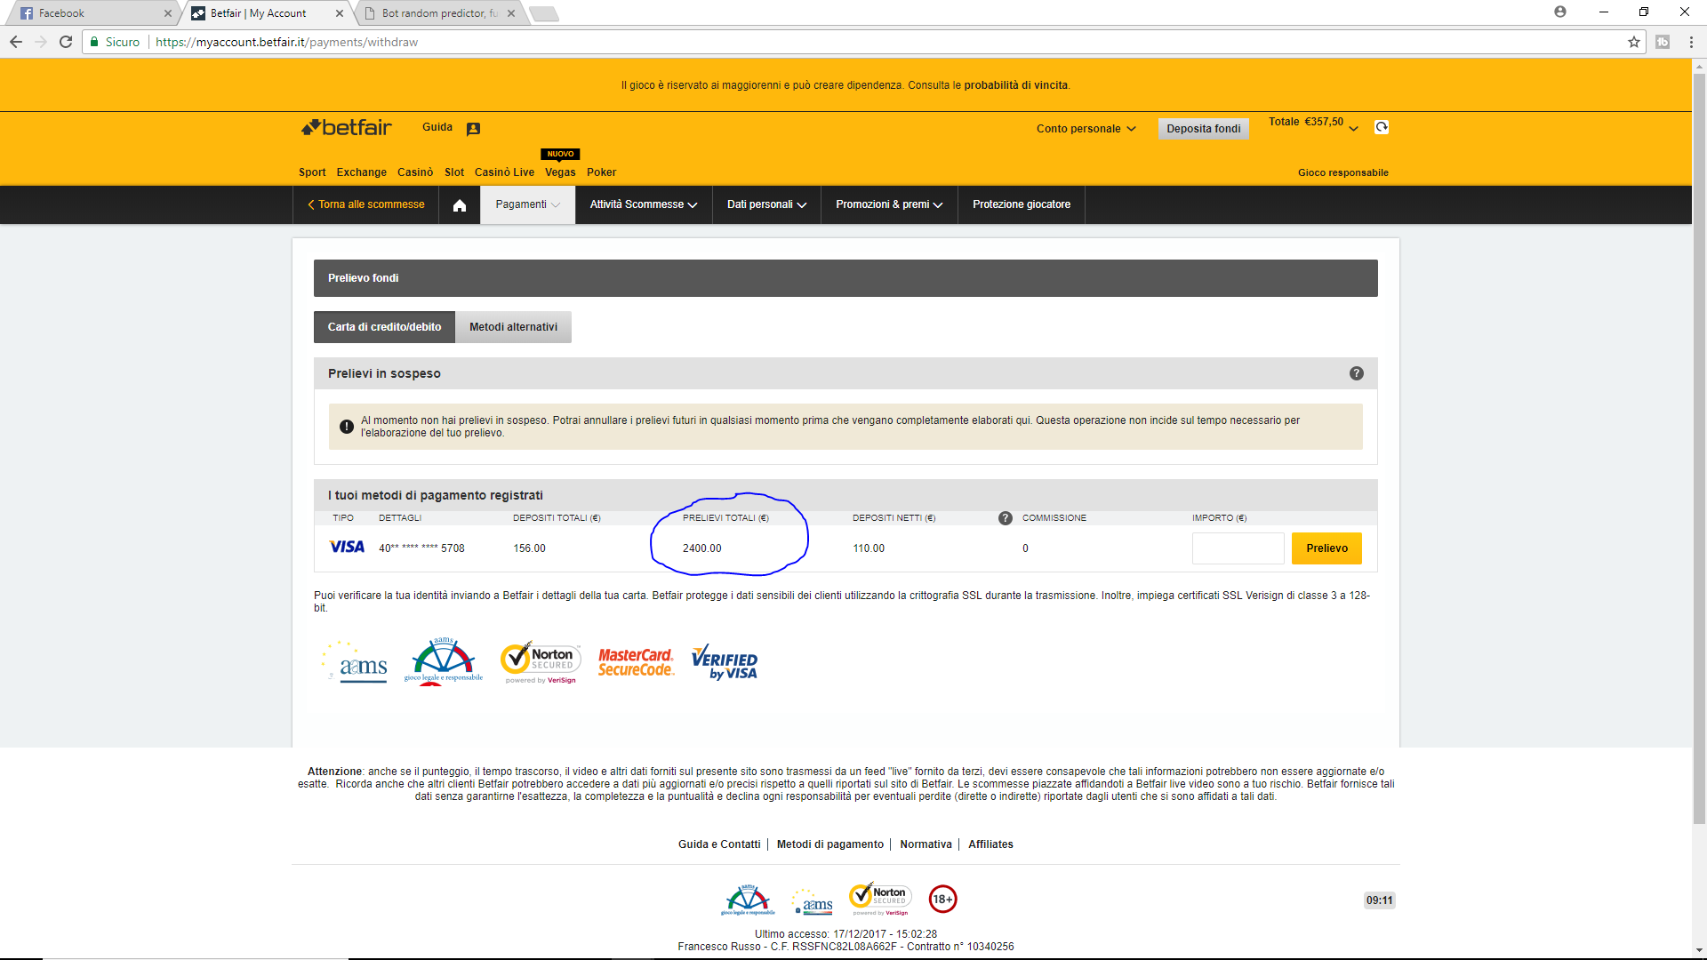Screen dimensions: 1707x960
Task: Click the upper AAMS logo
Action: tap(356, 662)
